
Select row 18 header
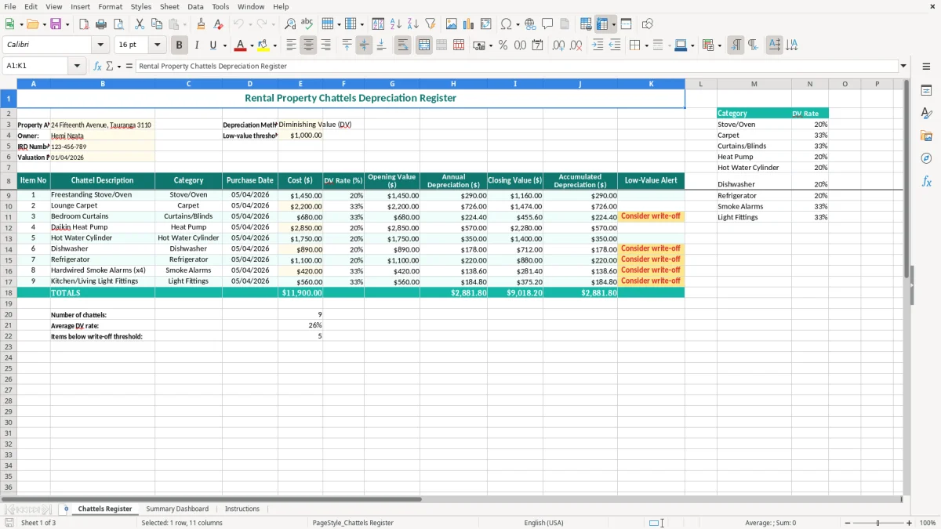pos(8,292)
